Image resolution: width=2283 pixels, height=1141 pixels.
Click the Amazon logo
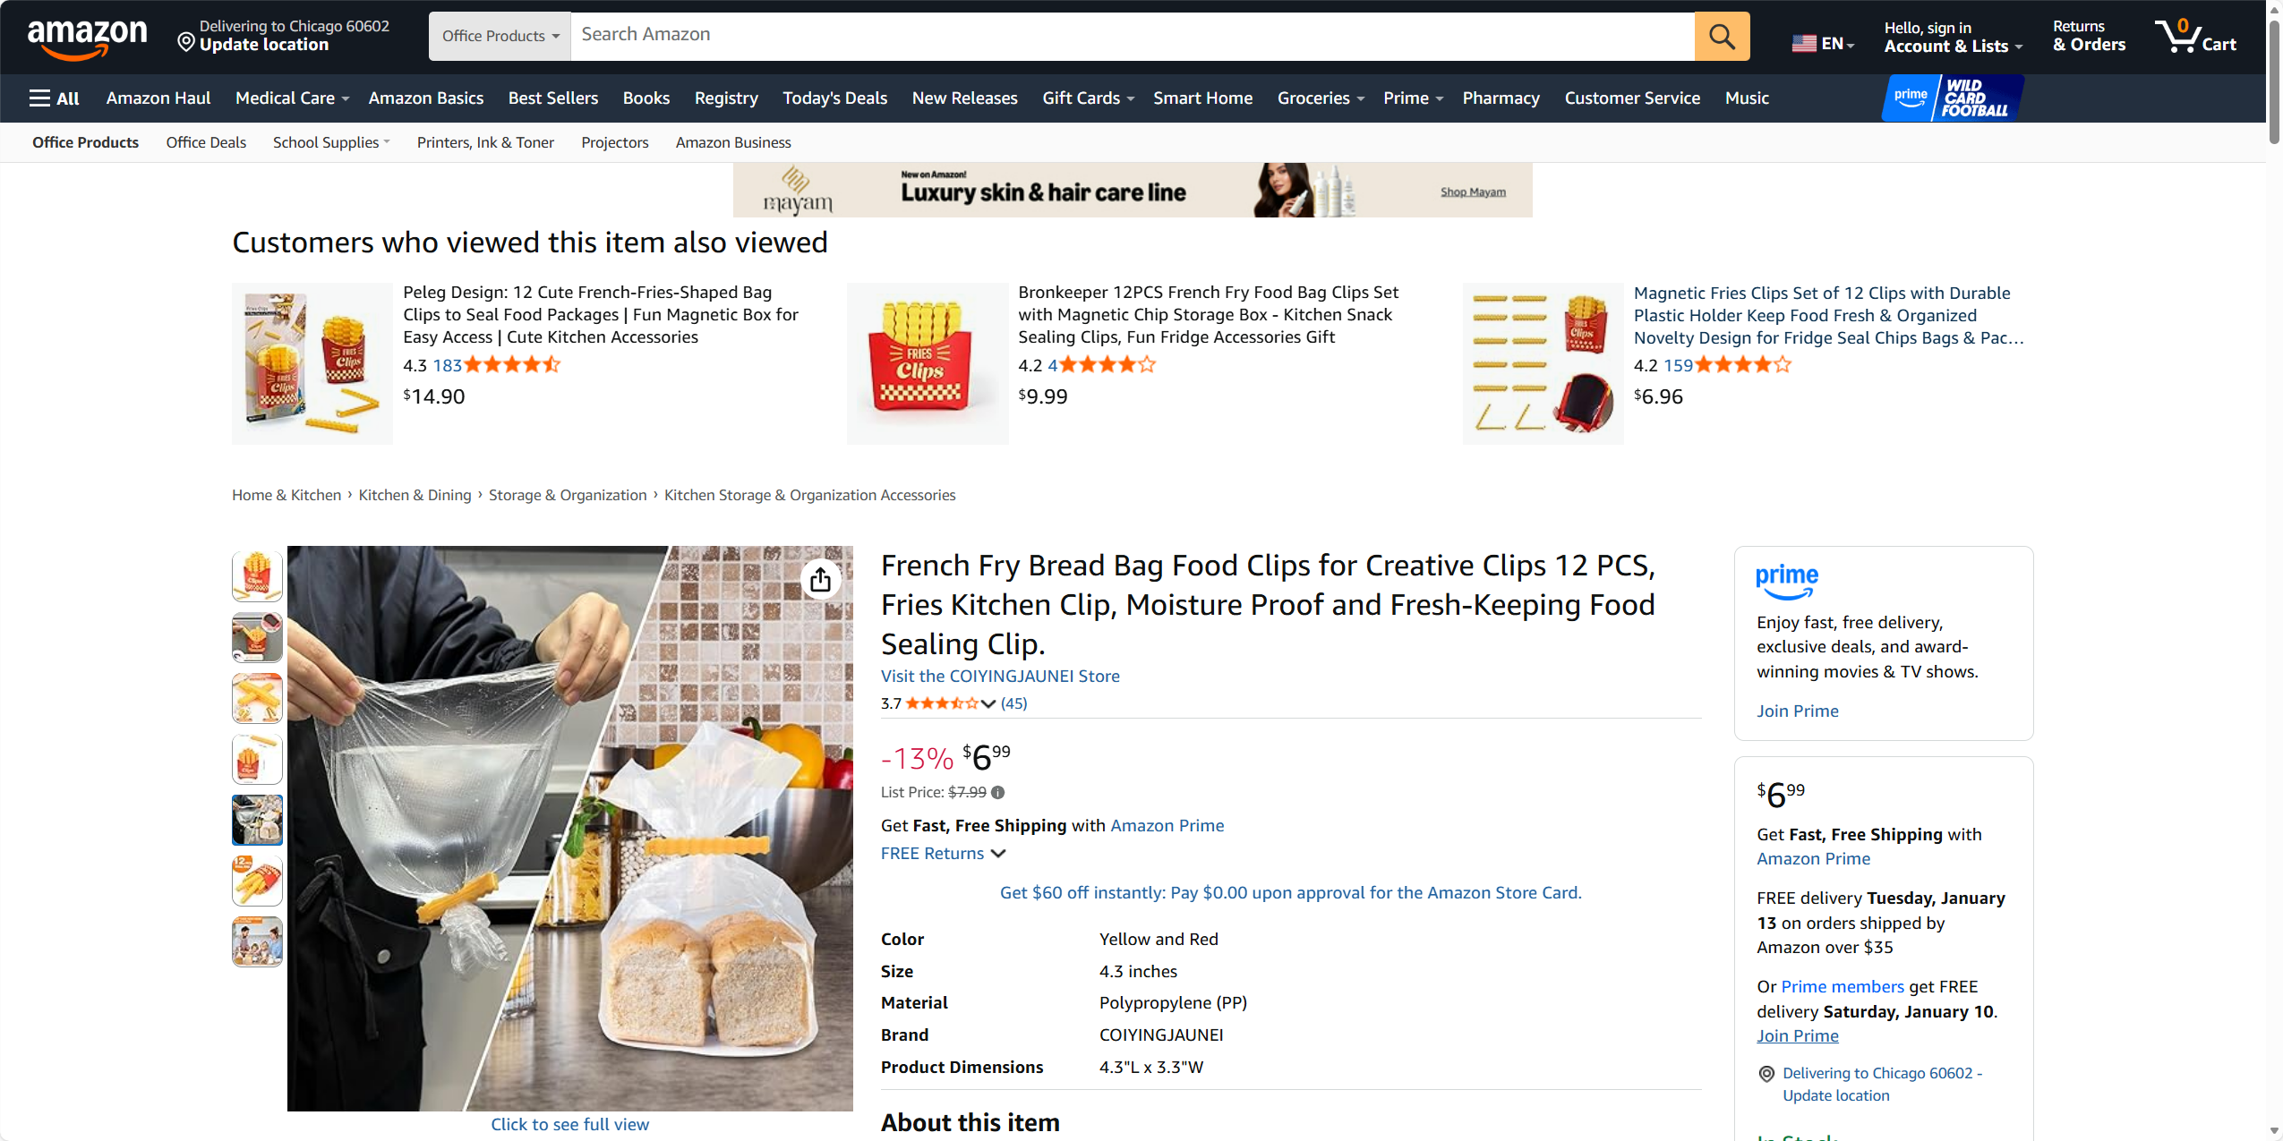tap(87, 38)
